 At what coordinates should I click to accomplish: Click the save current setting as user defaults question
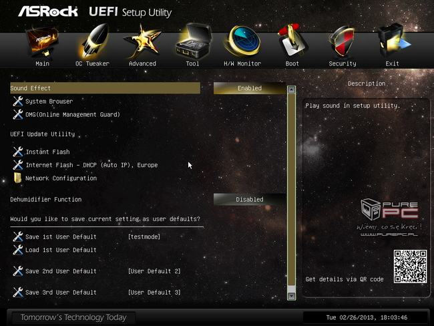pos(105,219)
